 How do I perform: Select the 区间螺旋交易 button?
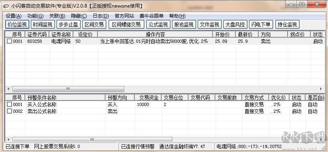pos(126,25)
